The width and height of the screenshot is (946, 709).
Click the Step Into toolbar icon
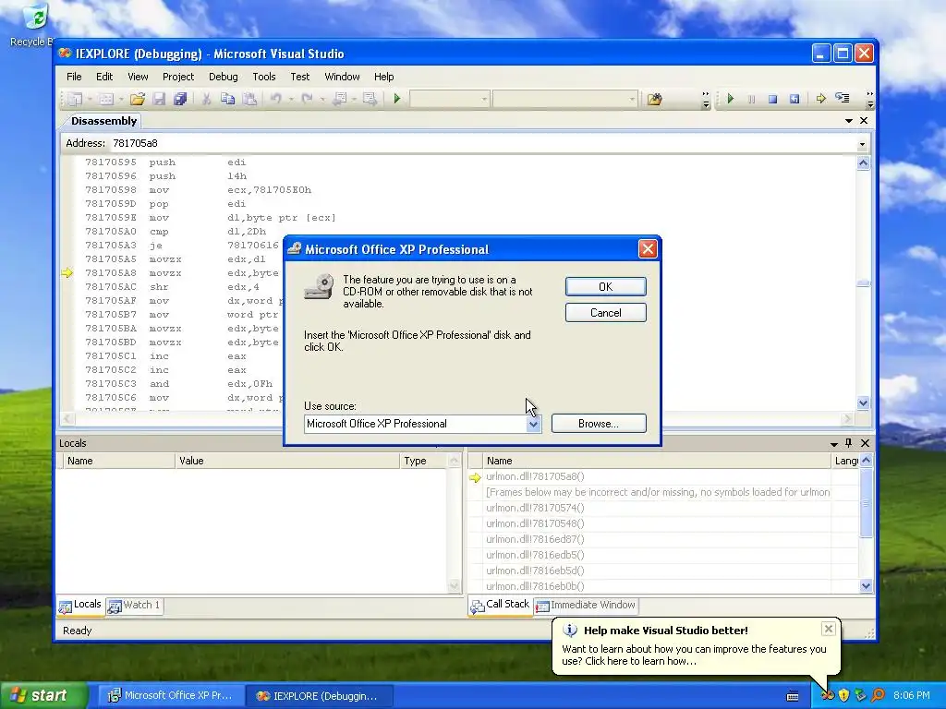[x=843, y=98]
